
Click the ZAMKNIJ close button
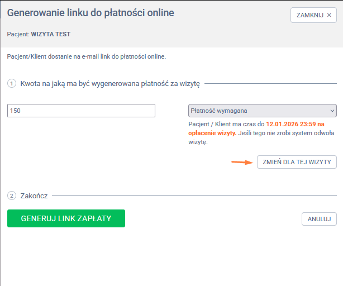click(x=313, y=15)
